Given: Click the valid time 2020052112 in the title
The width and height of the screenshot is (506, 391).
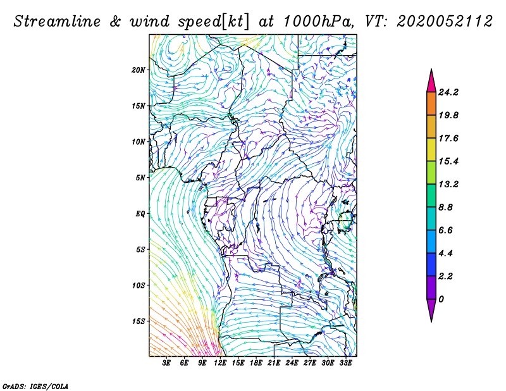Looking at the screenshot, I should [x=445, y=21].
